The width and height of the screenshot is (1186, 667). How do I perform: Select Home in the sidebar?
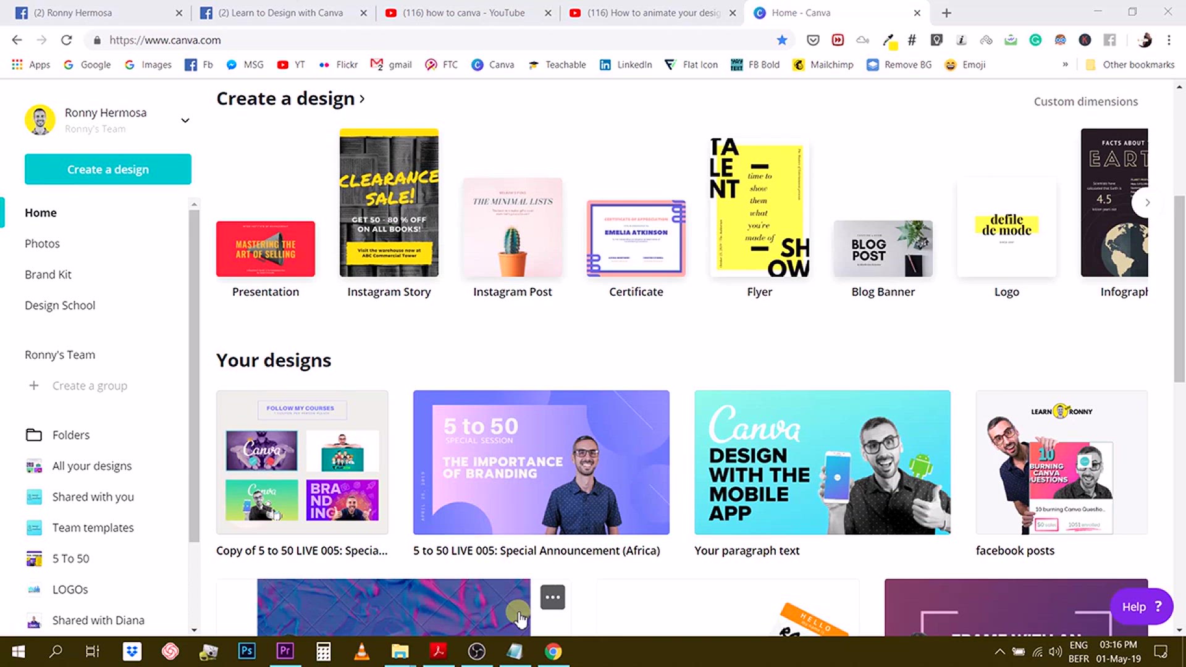[41, 212]
